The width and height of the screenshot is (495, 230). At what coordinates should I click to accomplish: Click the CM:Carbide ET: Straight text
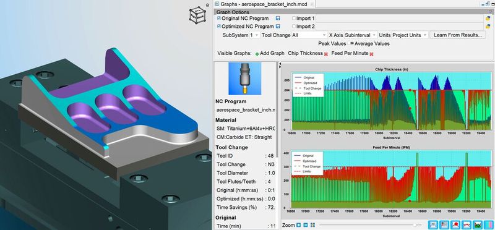pos(244,137)
